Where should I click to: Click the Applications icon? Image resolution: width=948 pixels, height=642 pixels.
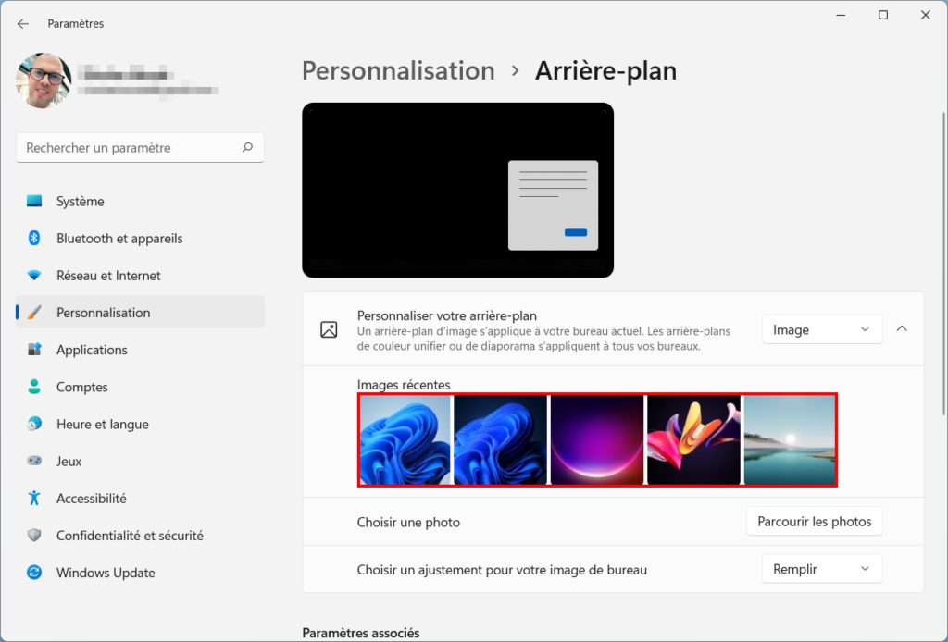coord(34,350)
